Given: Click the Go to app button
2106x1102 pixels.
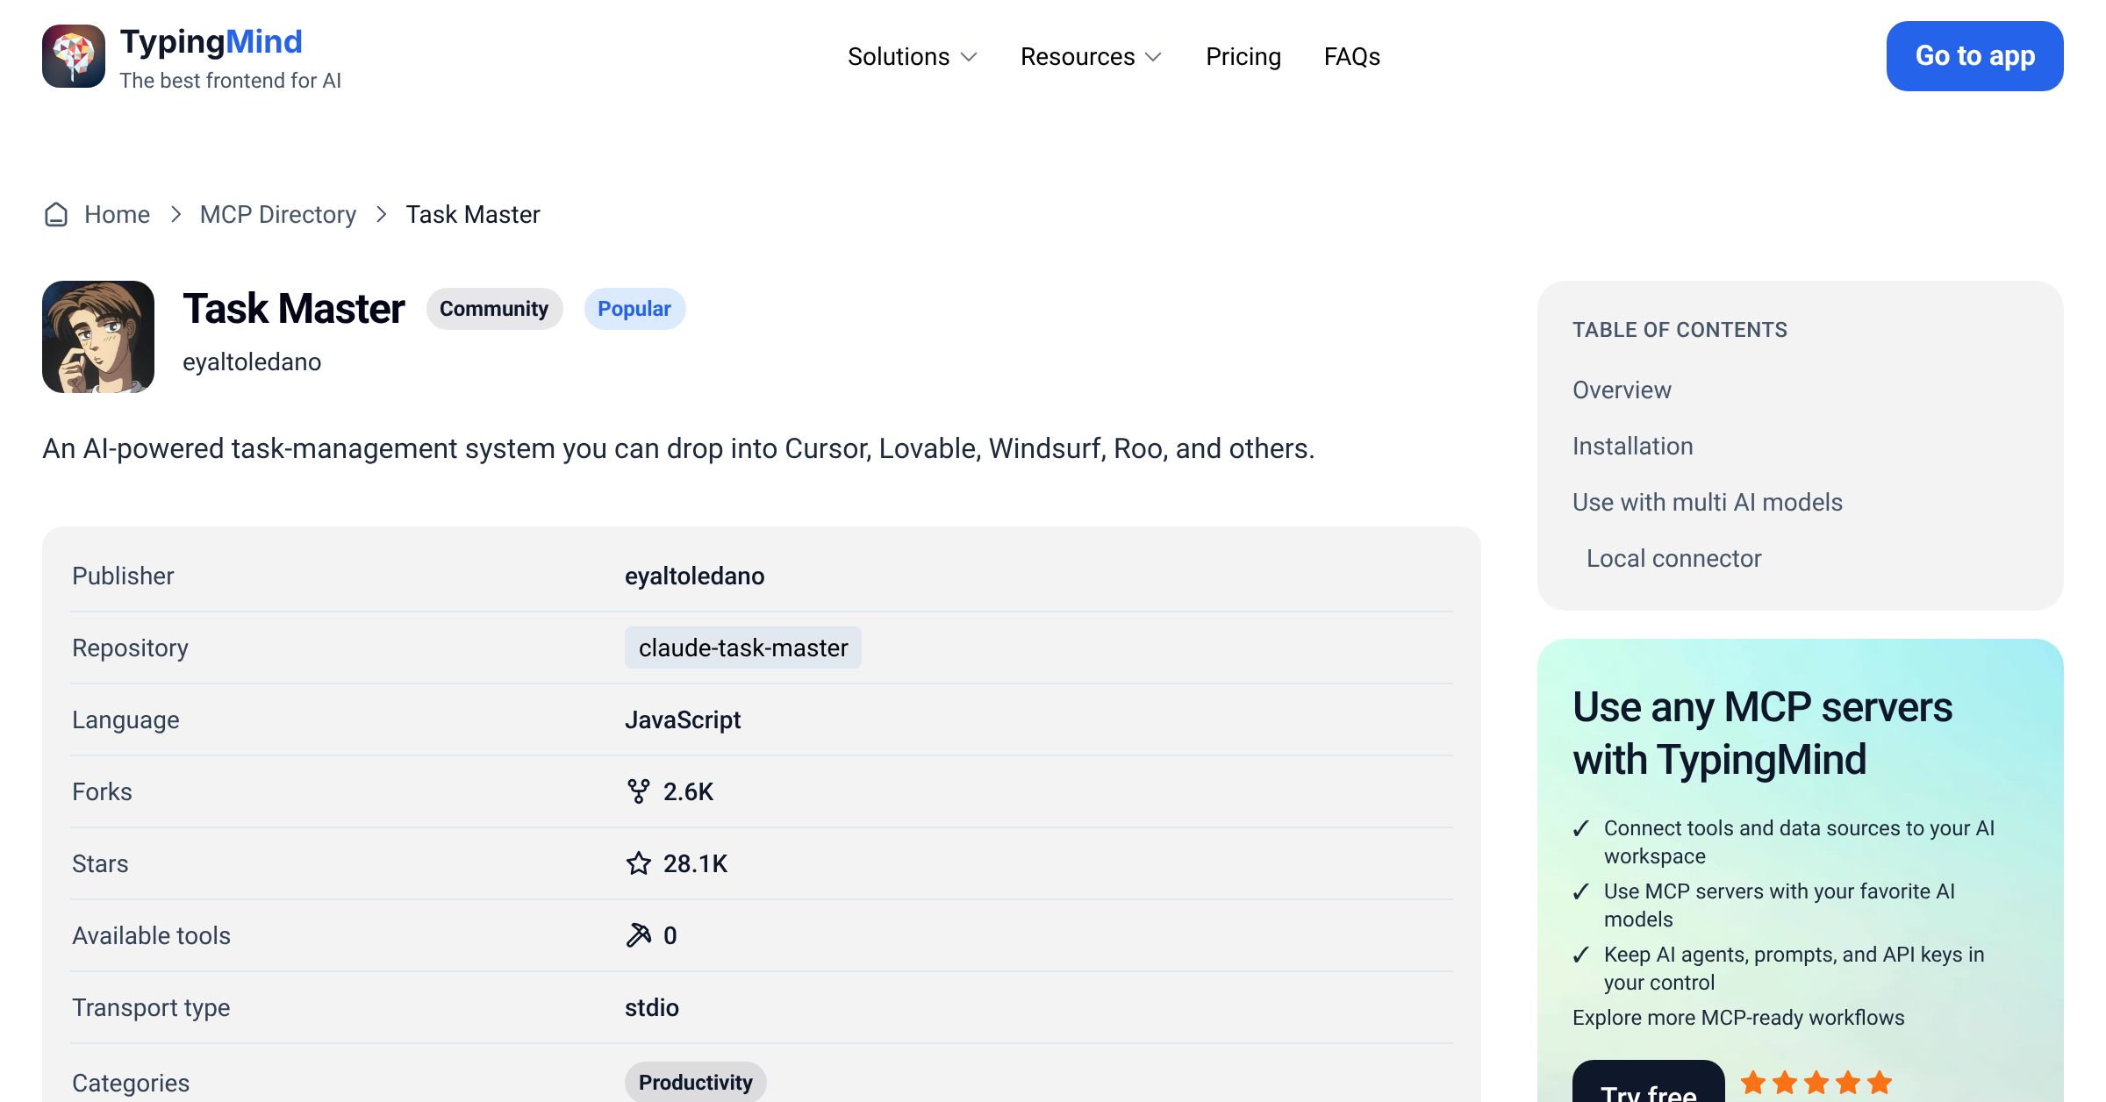Looking at the screenshot, I should [1975, 56].
